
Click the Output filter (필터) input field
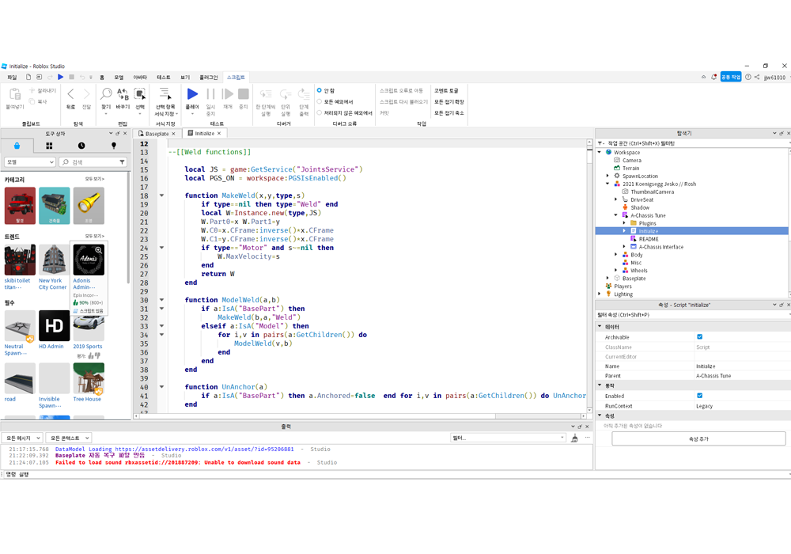tap(508, 438)
